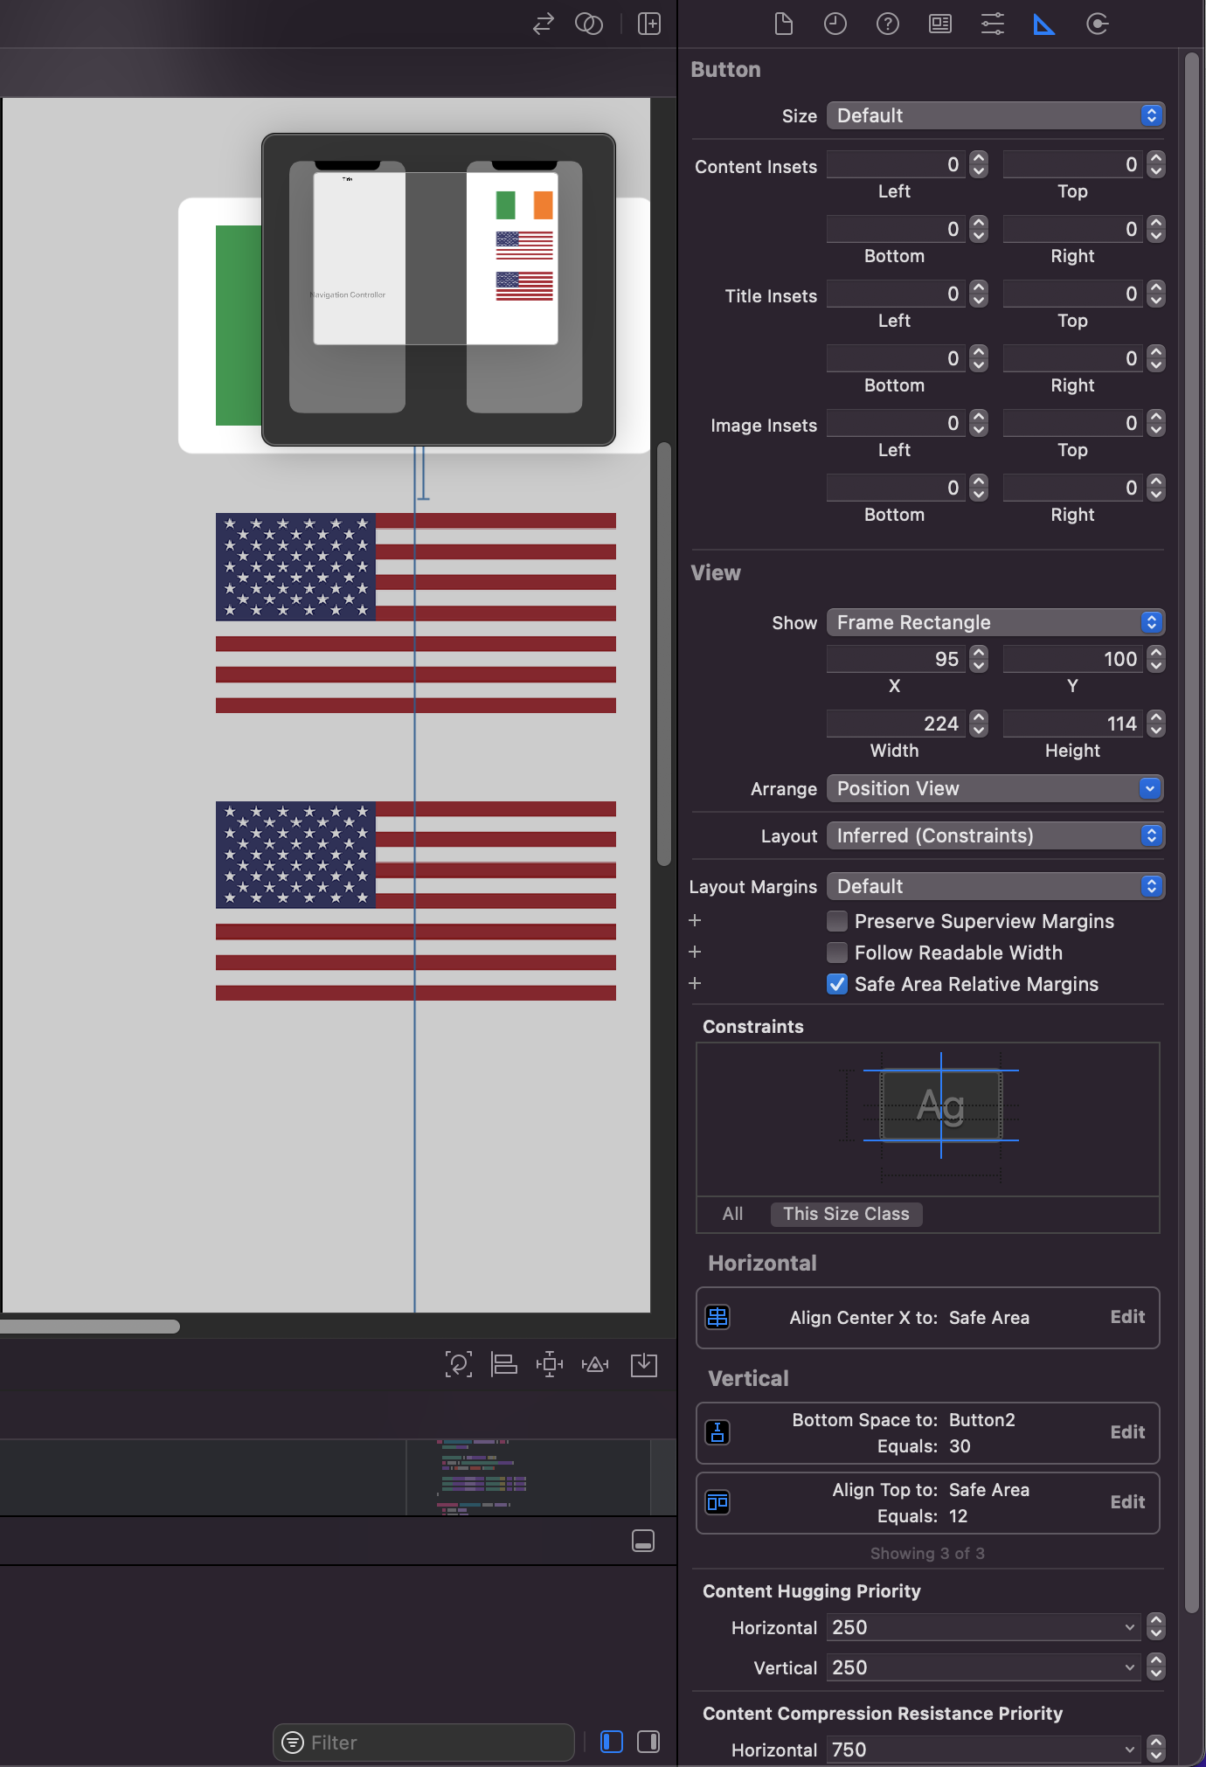Click the Content Hugging Horizontal stepper
The height and width of the screenshot is (1767, 1206).
point(1156,1627)
